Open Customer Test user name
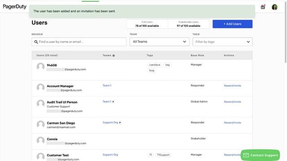 [58, 155]
